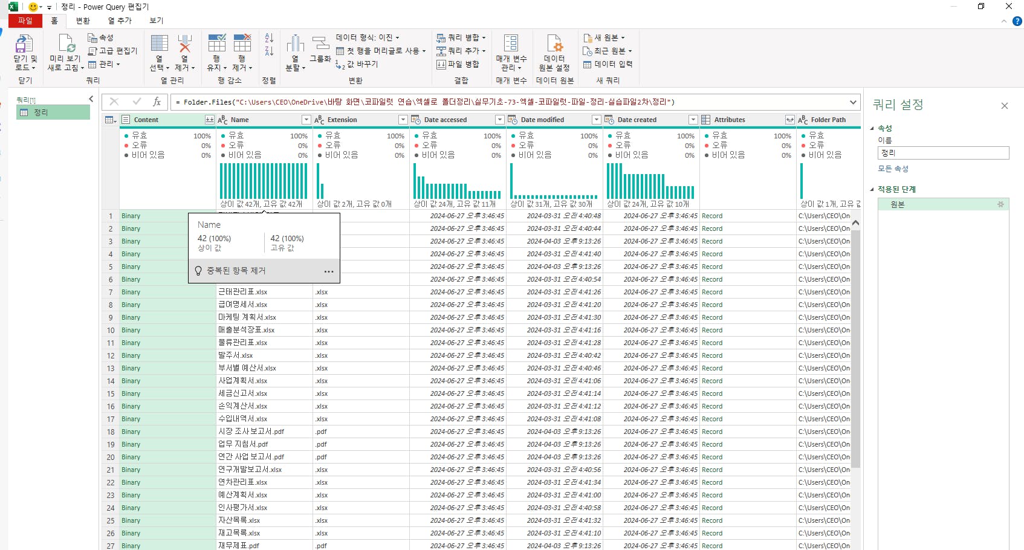1024x550 pixels.
Task: Open settings gear on the 원본 step
Action: tap(1000, 204)
